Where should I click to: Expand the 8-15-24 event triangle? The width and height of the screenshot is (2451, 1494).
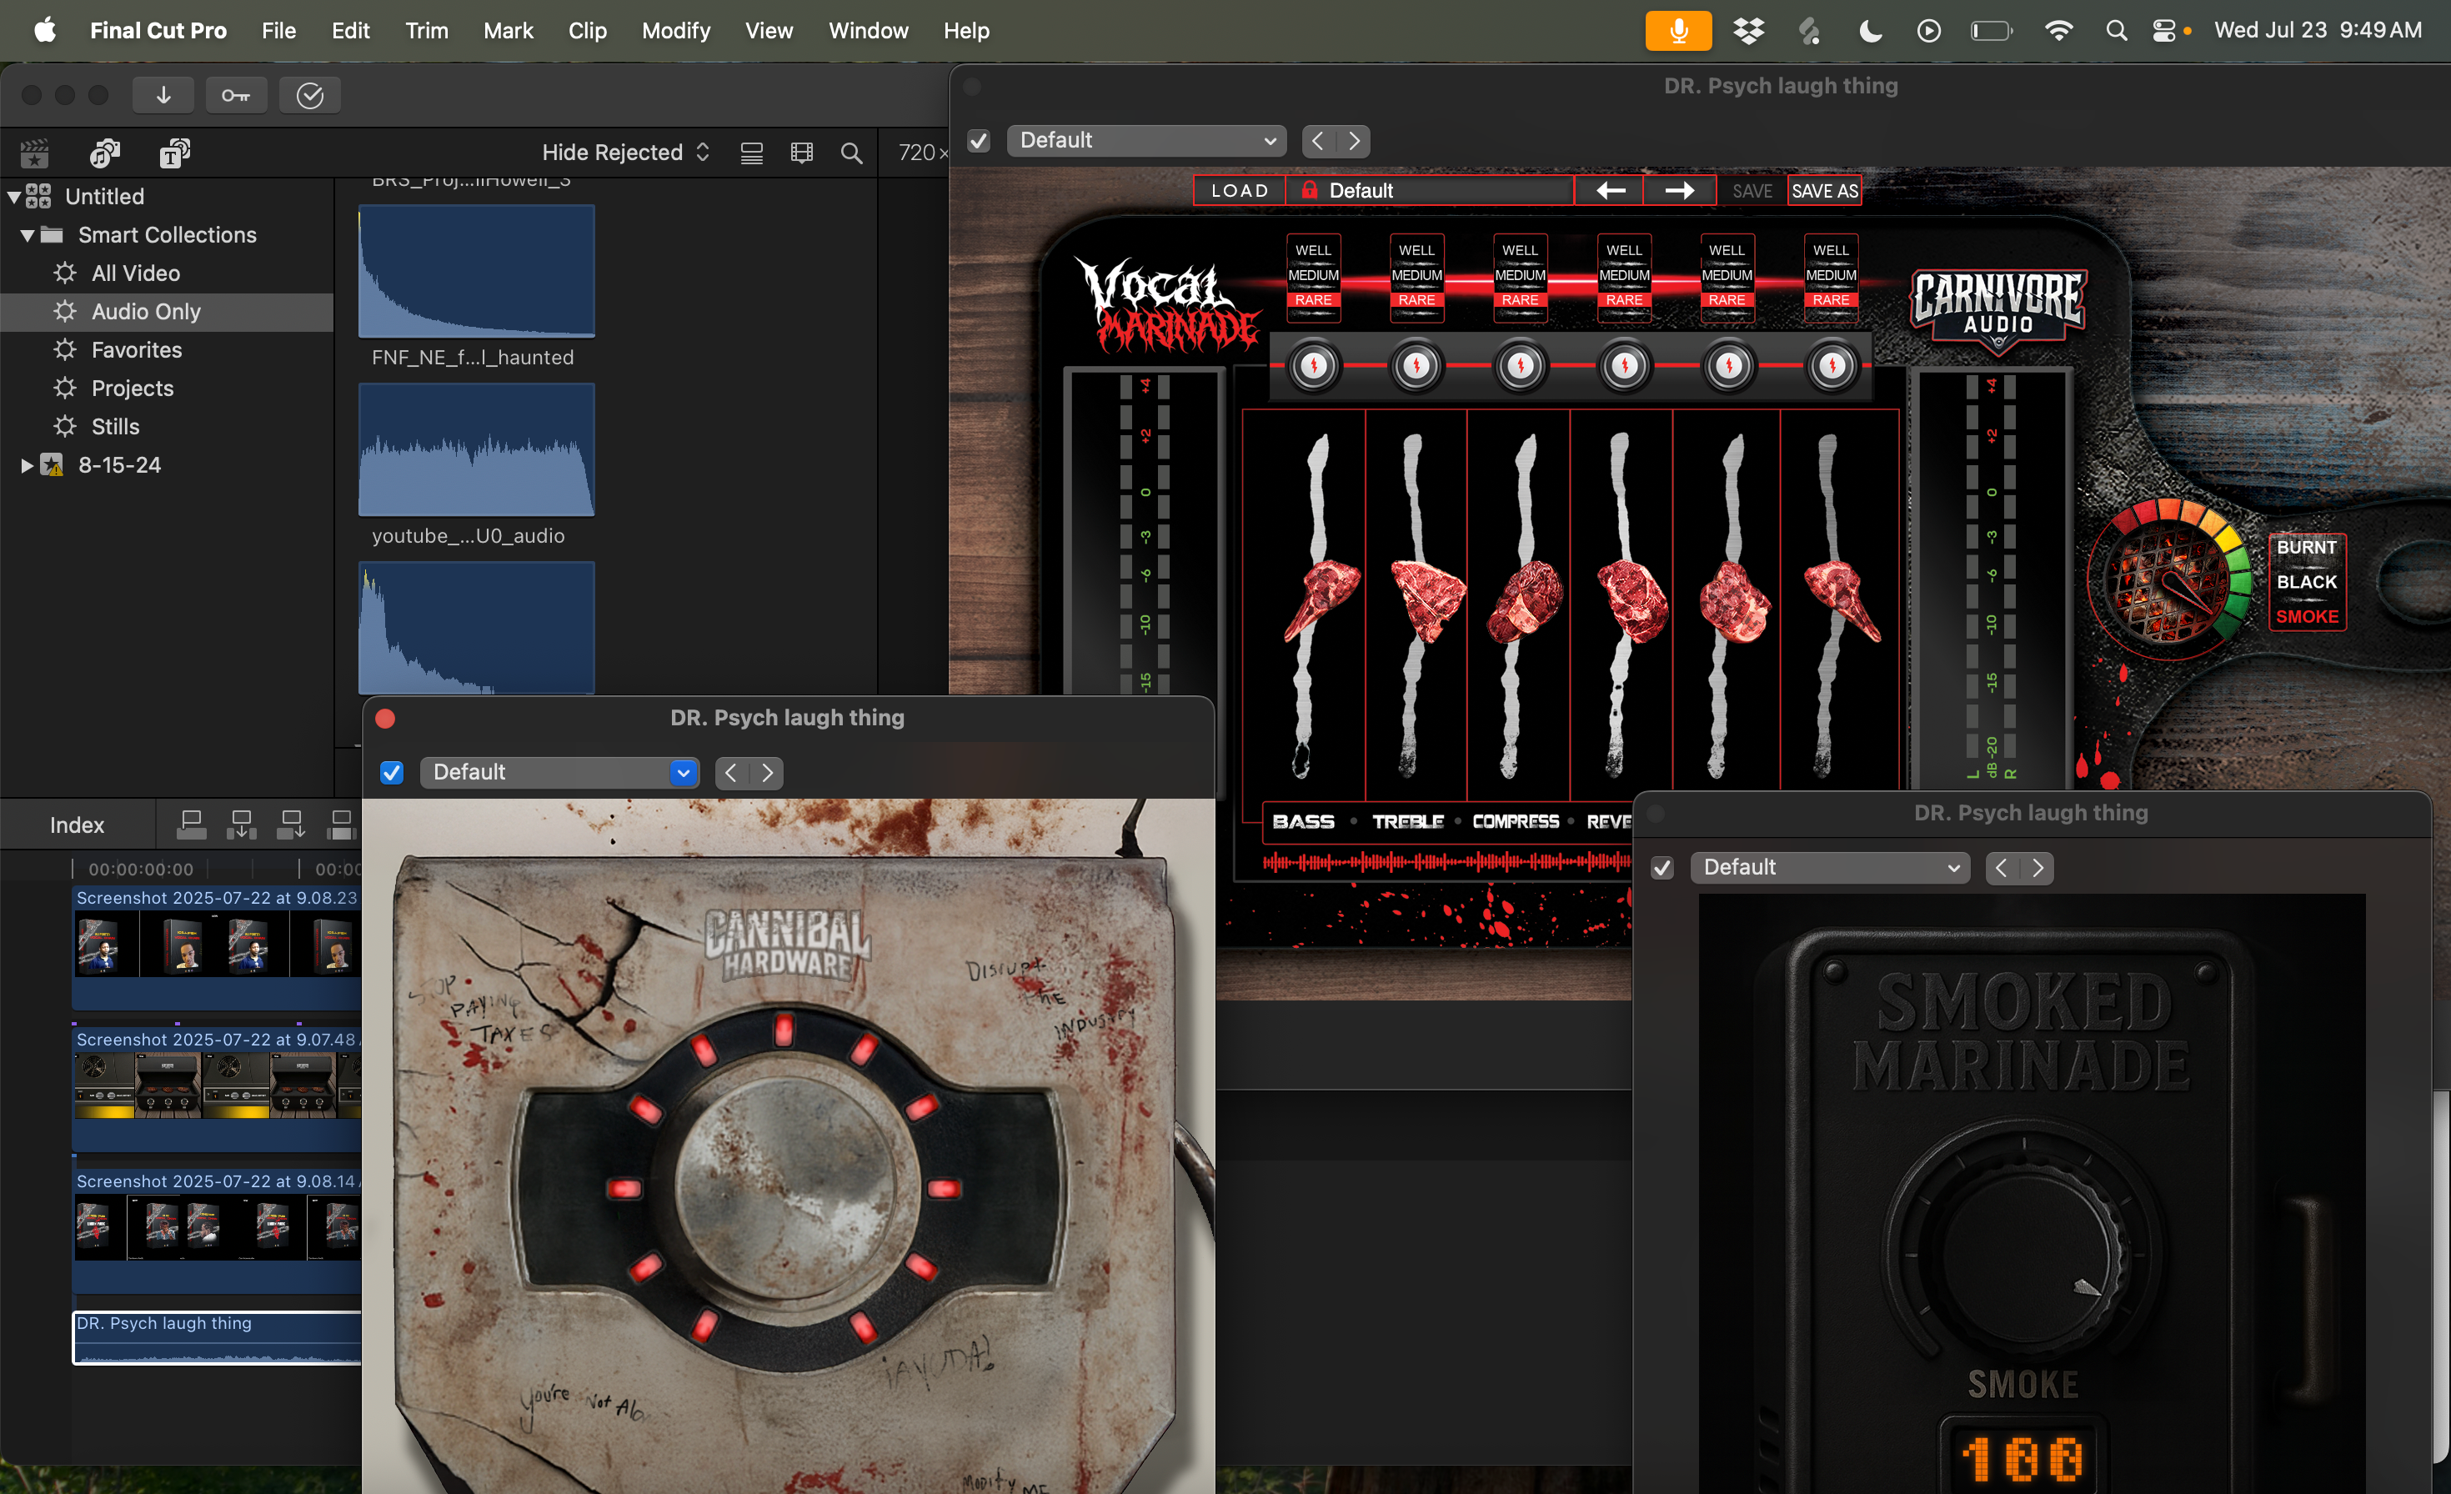[x=27, y=465]
